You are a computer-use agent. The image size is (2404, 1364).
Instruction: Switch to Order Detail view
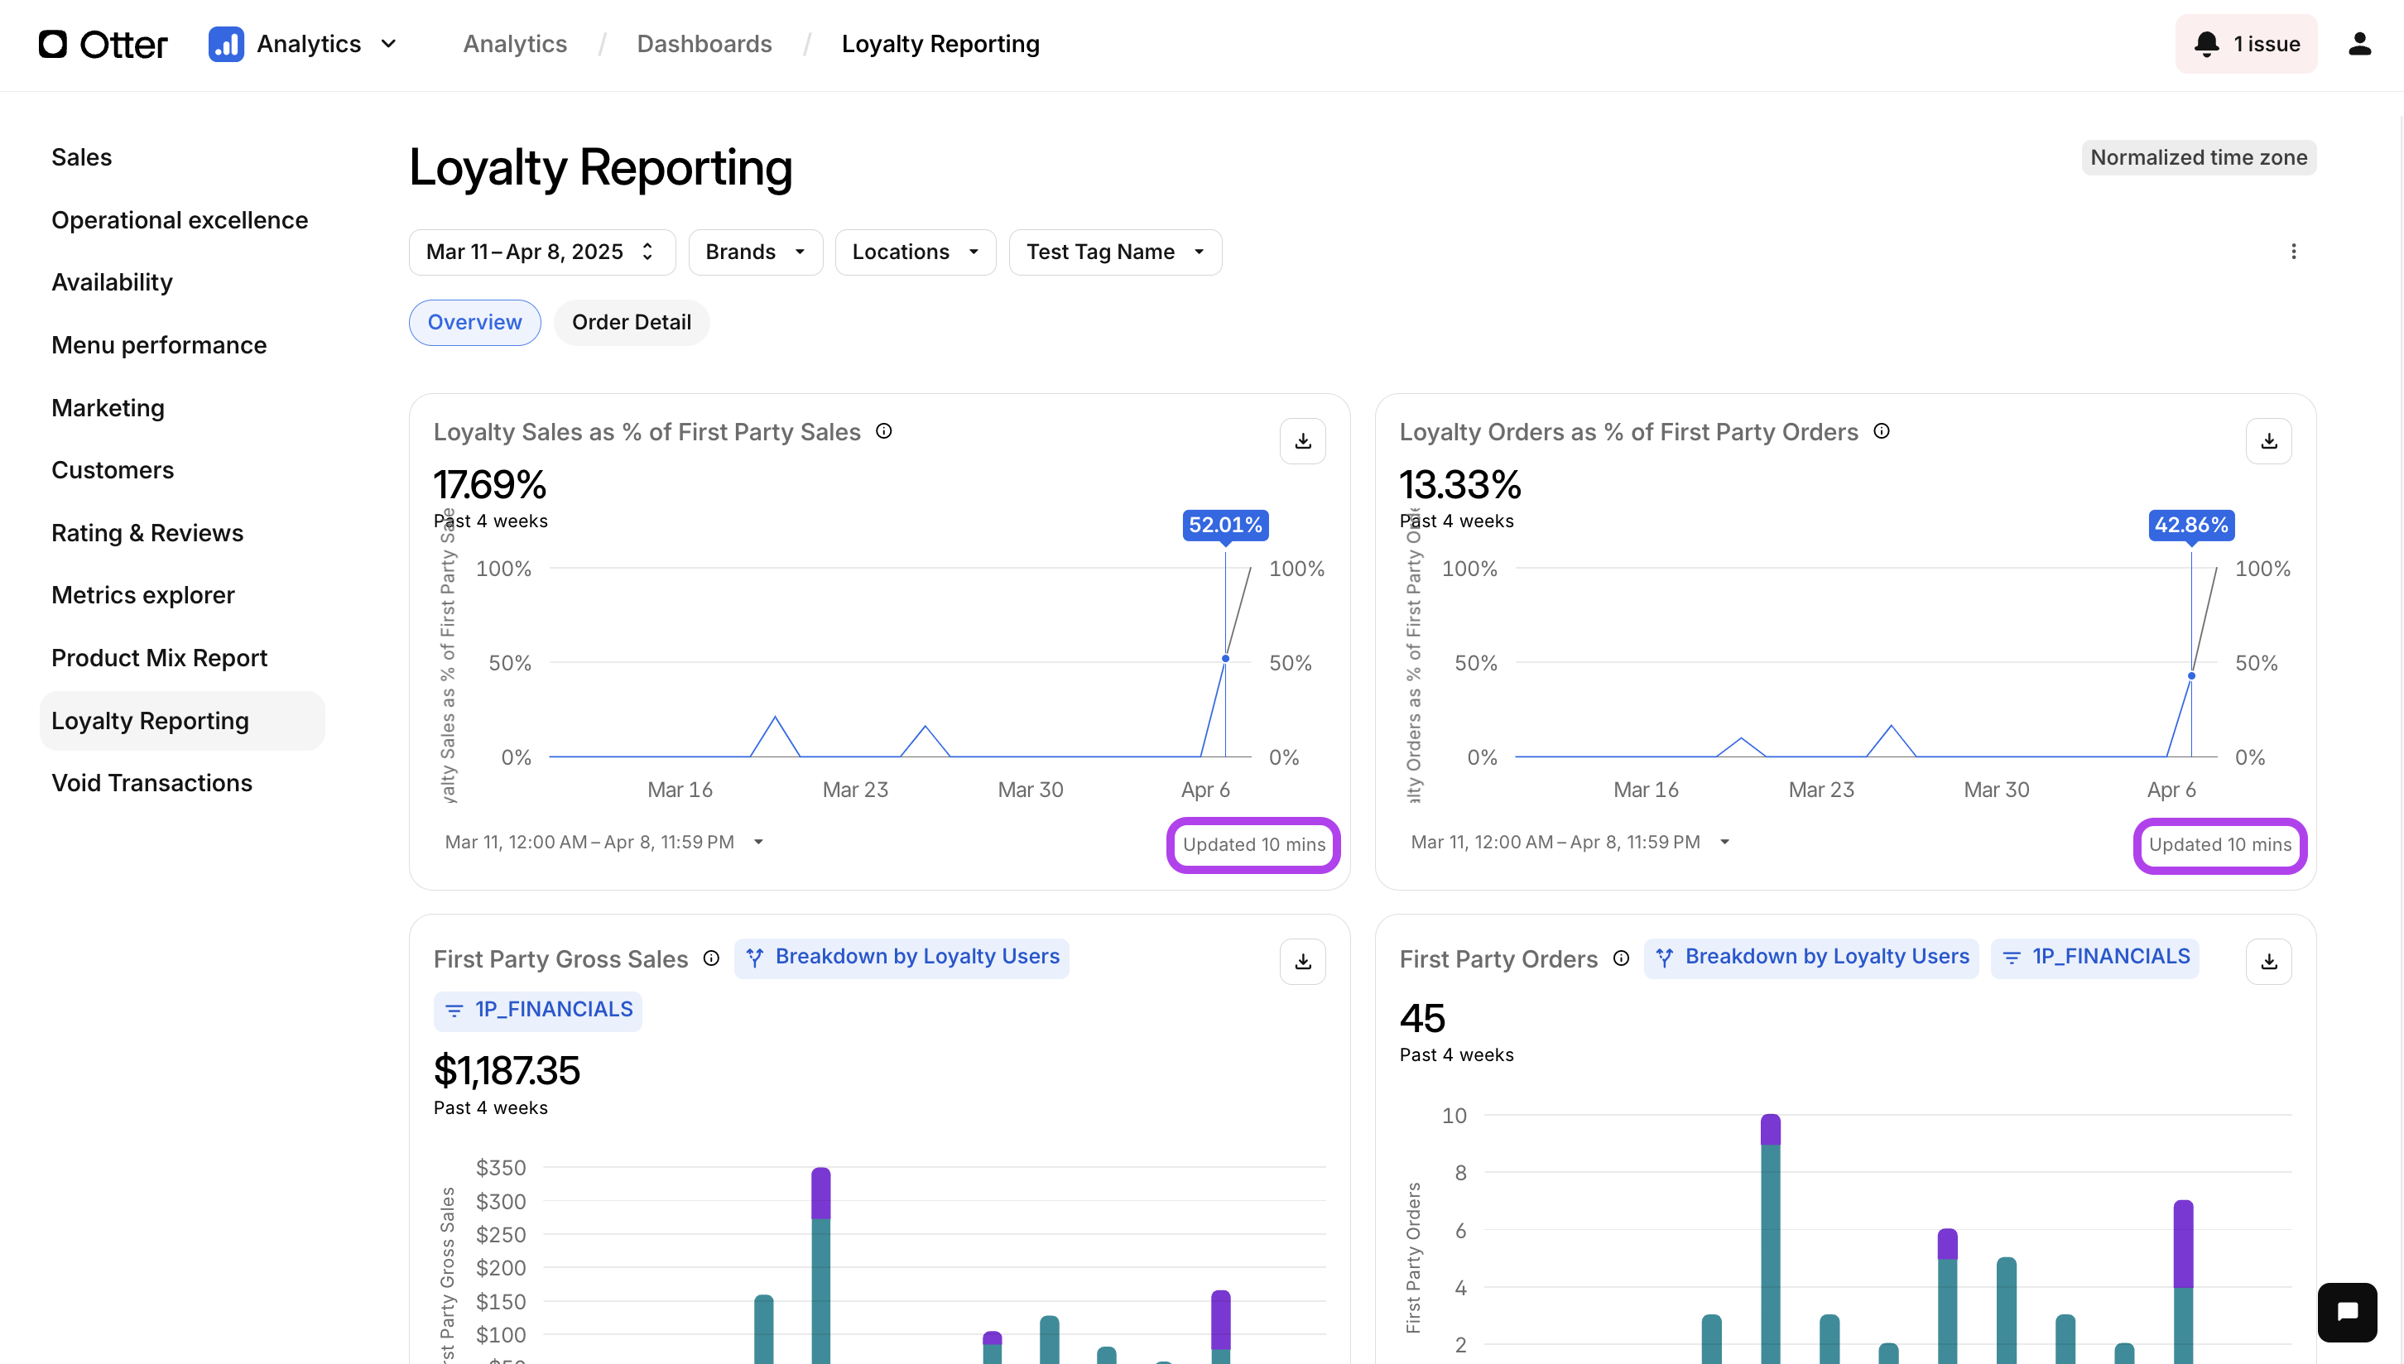631,322
